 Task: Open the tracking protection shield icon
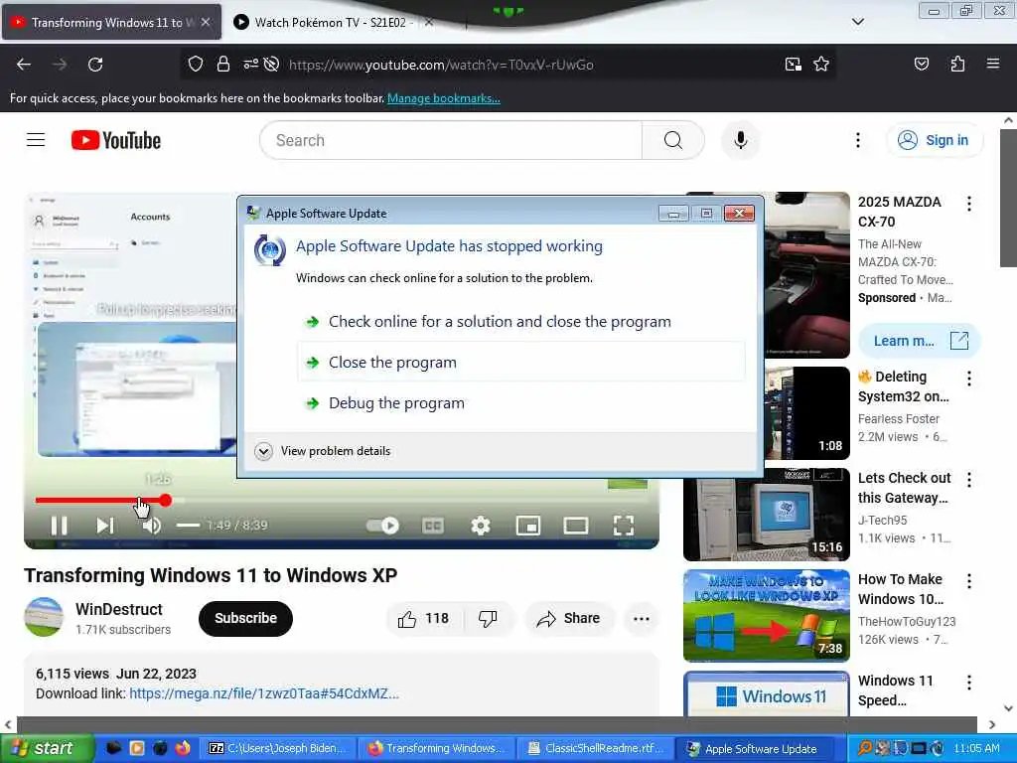[x=196, y=64]
